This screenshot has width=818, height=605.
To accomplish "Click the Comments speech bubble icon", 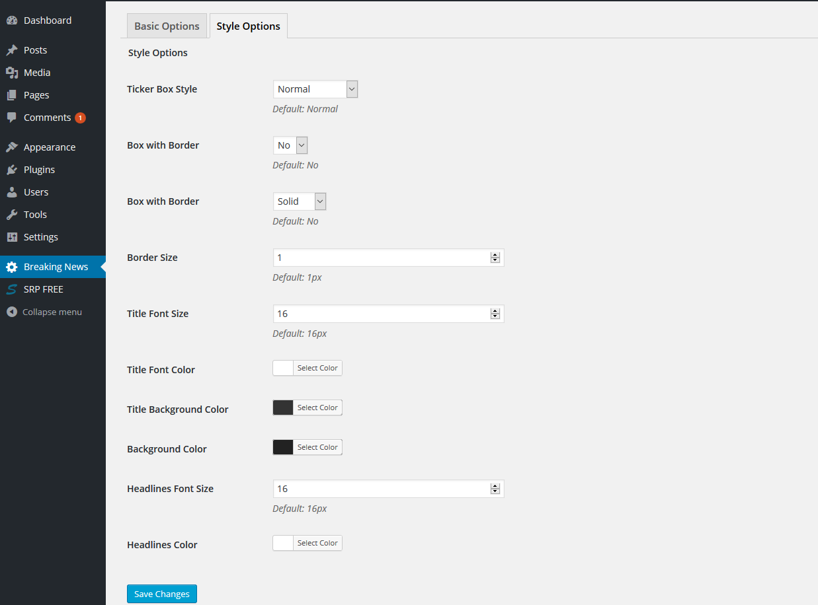I will coord(12,118).
